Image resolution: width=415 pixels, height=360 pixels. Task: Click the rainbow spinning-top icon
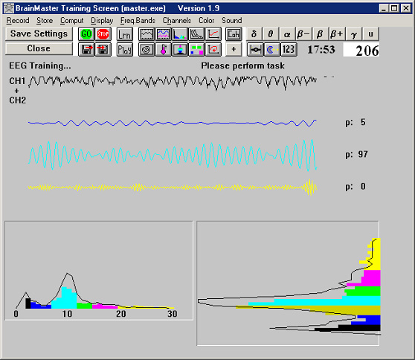pyautogui.click(x=180, y=49)
